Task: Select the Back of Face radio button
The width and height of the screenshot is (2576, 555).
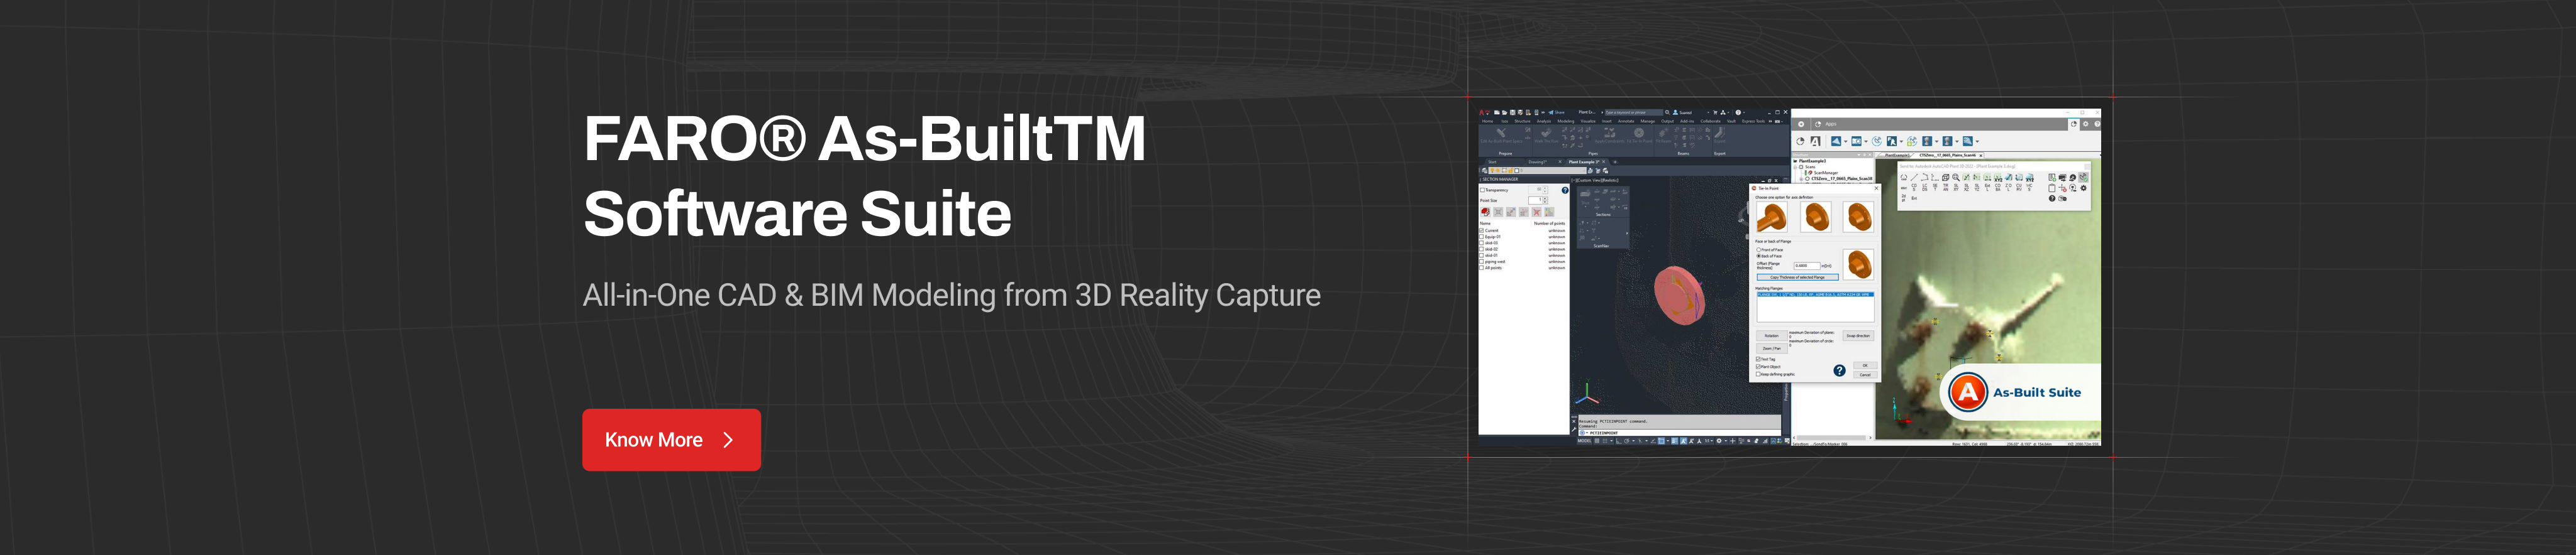Action: [x=1758, y=256]
